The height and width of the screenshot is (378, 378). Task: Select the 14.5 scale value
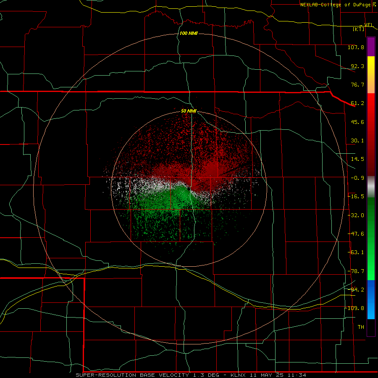pos(357,159)
